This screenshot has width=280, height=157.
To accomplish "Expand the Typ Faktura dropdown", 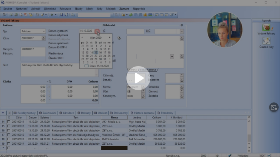I will point(44,31).
